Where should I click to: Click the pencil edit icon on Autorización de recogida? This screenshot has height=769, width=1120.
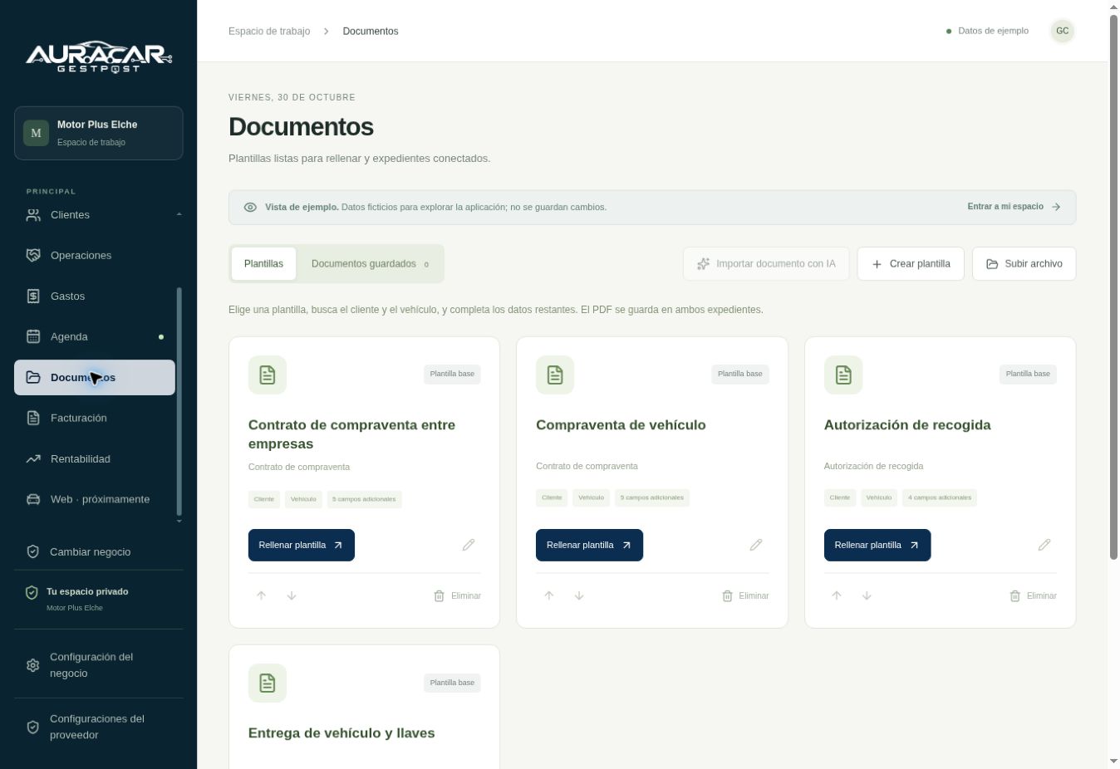1044,545
